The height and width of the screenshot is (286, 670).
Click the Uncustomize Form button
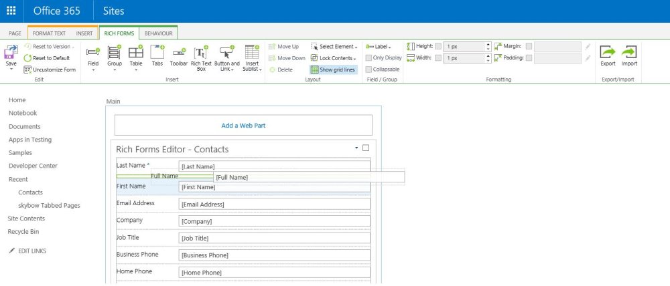(50, 69)
